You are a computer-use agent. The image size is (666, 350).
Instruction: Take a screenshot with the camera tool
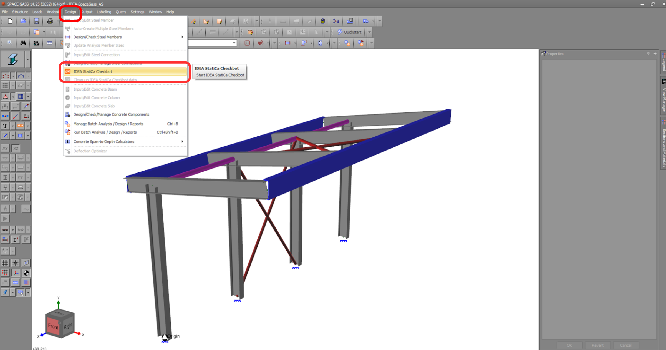[36, 43]
